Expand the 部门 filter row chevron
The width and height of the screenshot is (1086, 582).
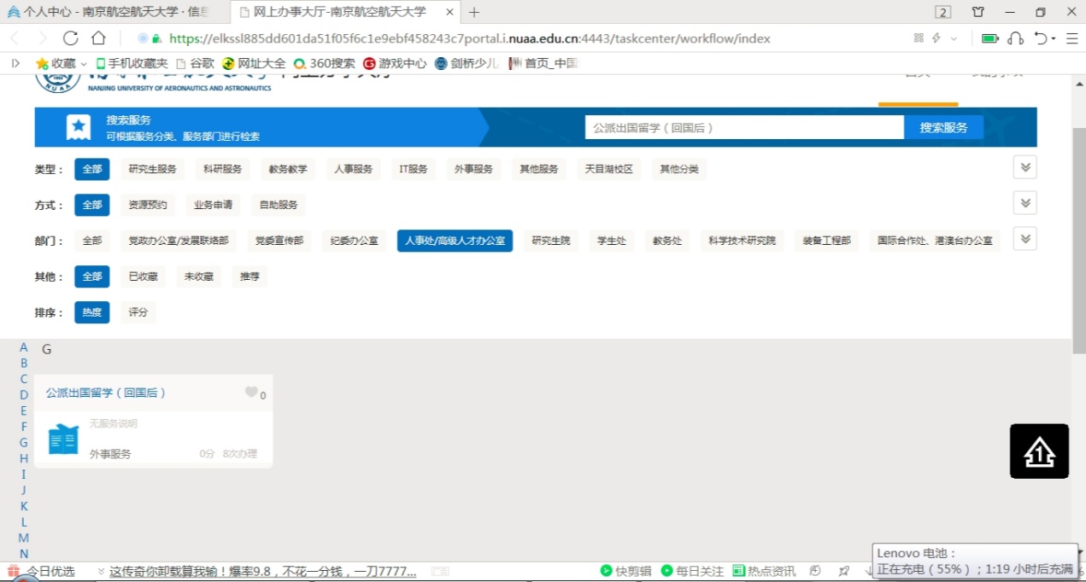(1024, 239)
